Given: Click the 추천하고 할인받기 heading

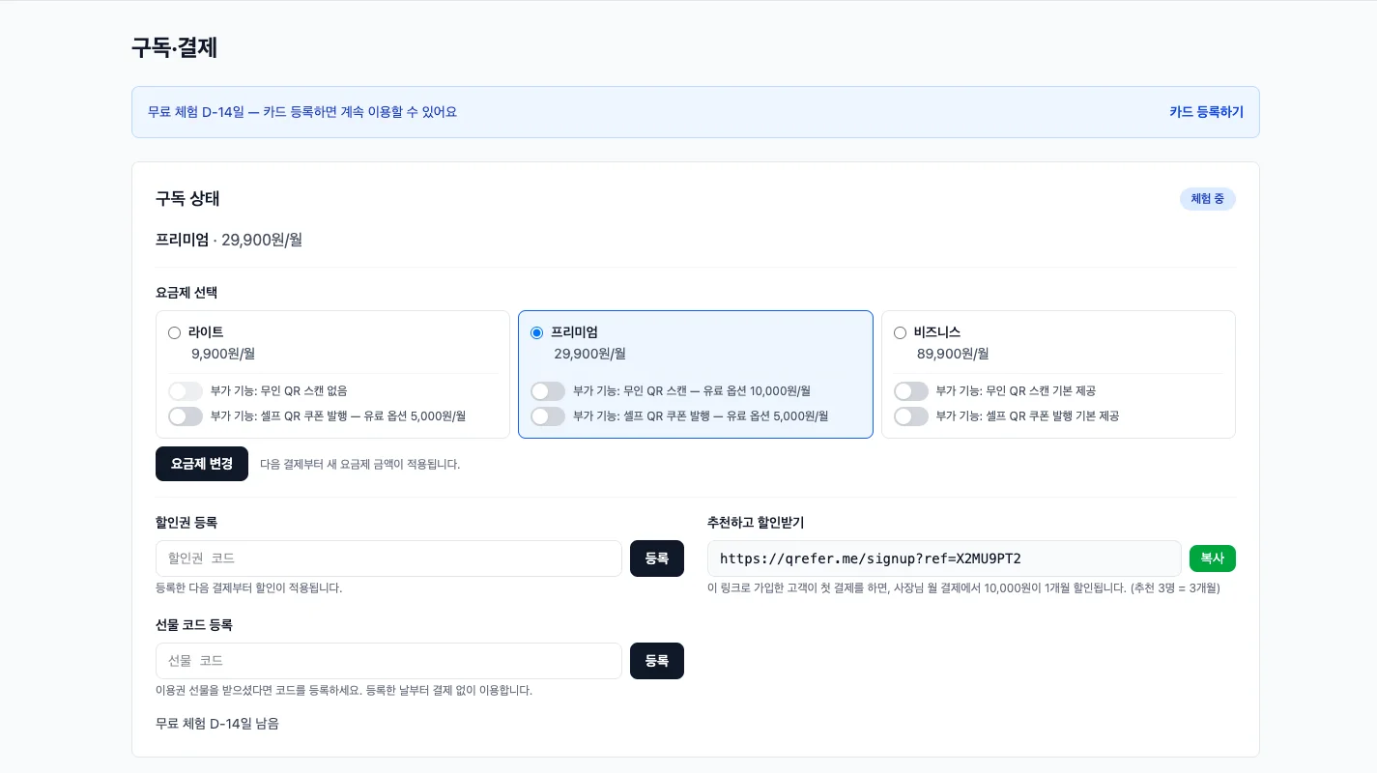Looking at the screenshot, I should point(756,523).
